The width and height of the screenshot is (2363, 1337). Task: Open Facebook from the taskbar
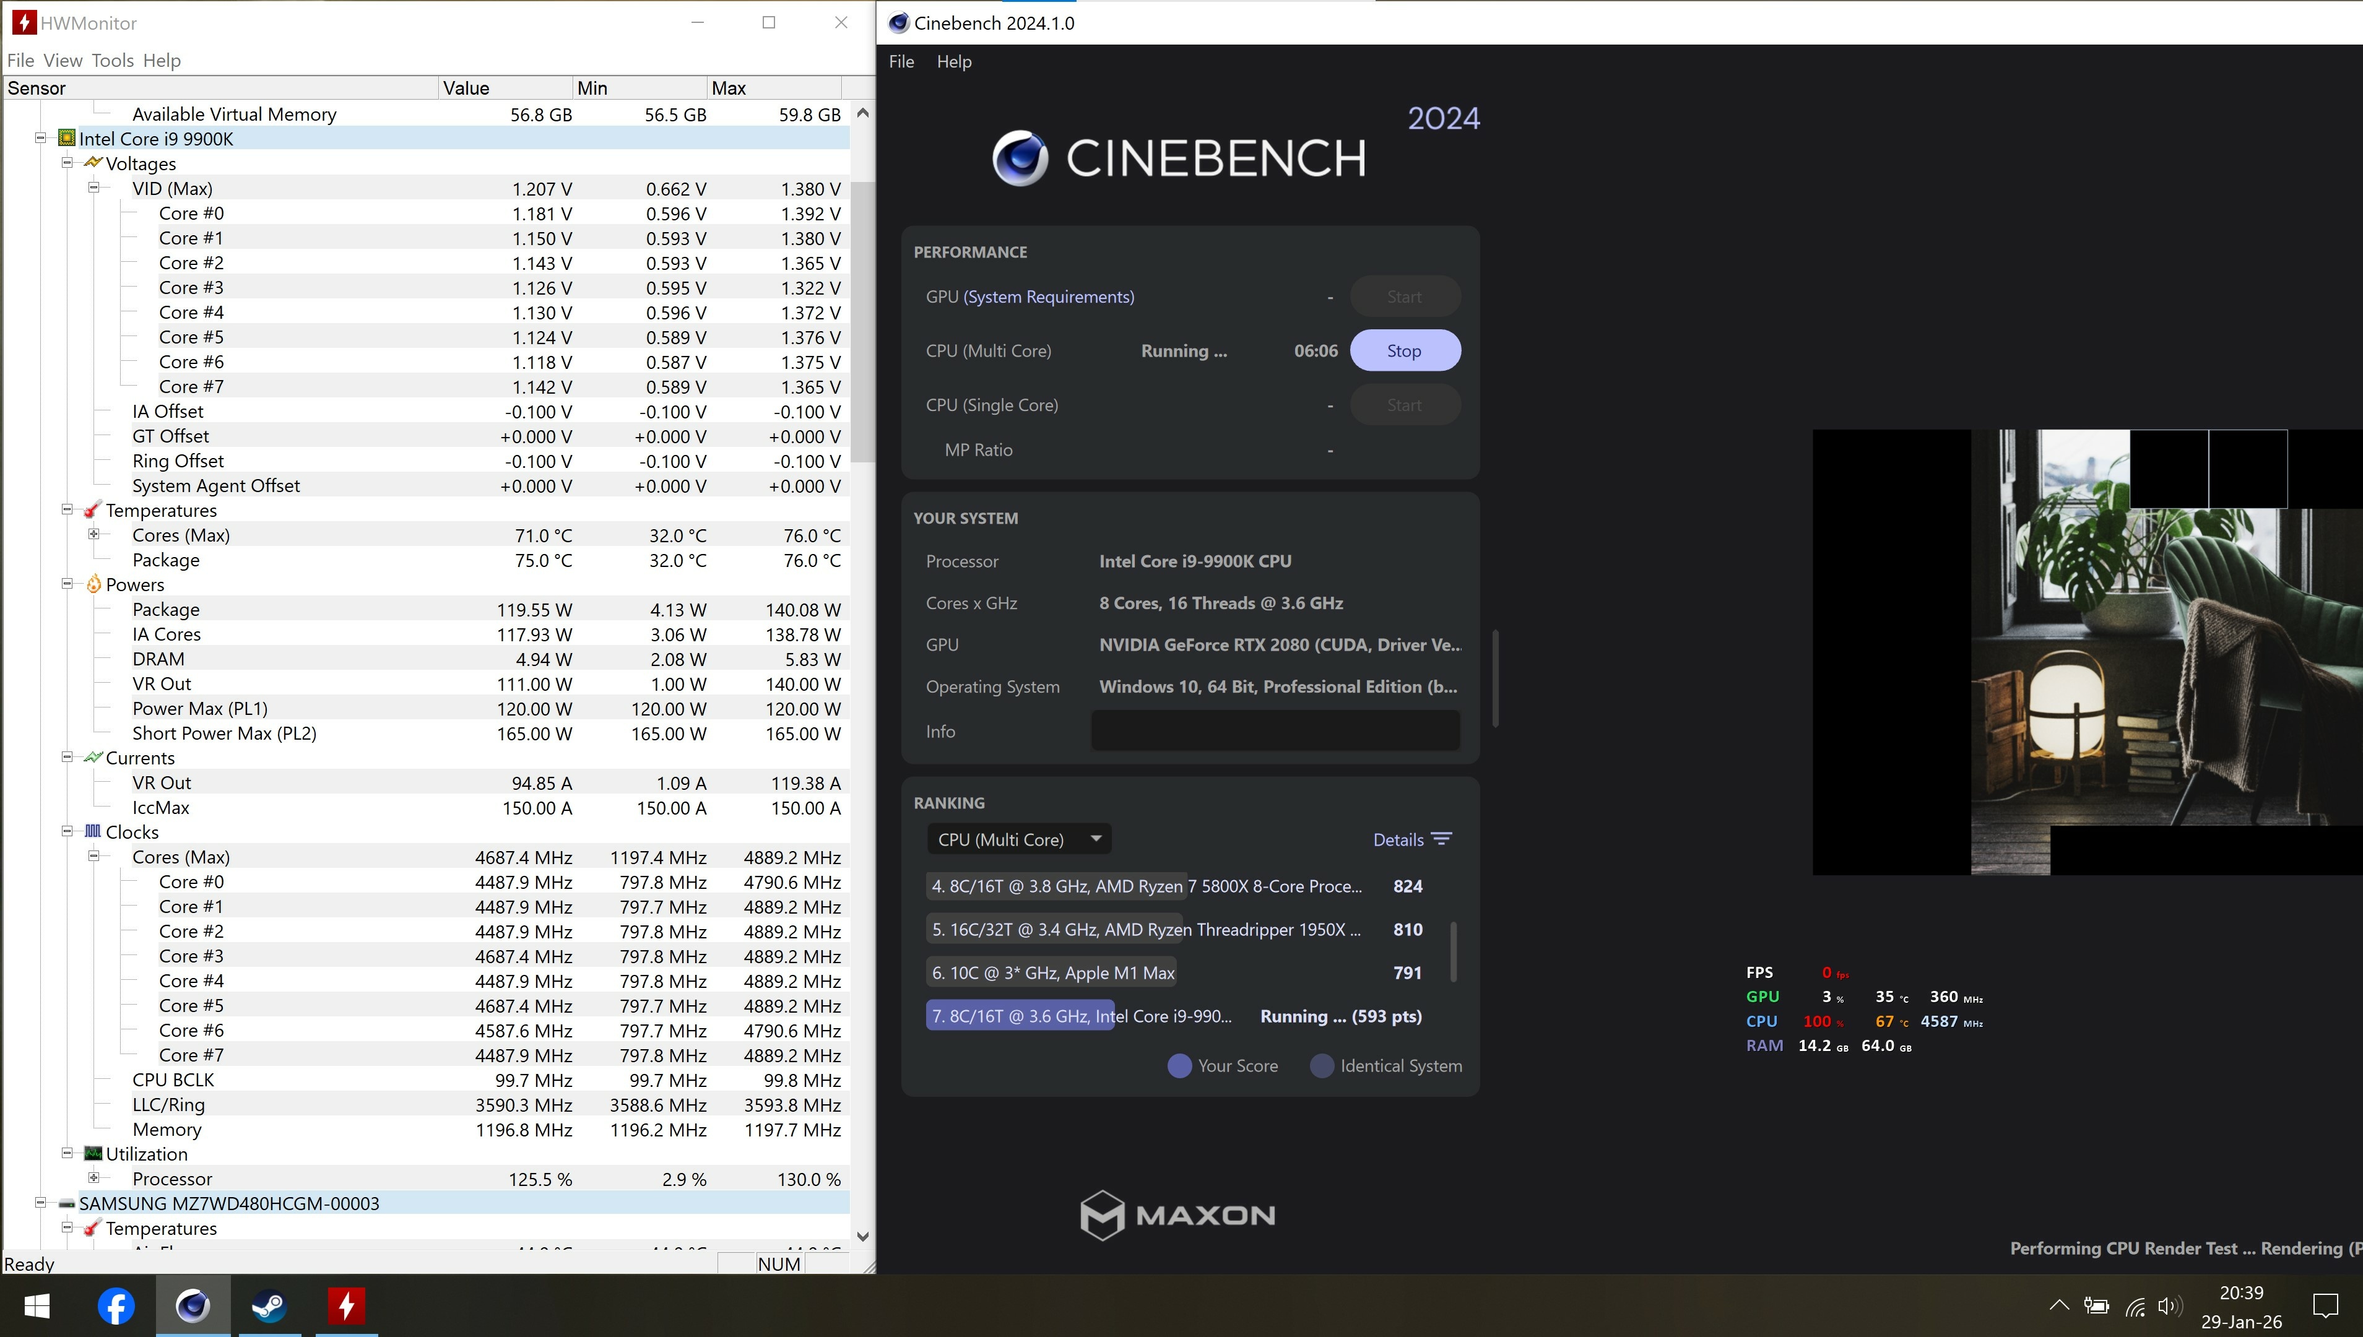point(116,1306)
